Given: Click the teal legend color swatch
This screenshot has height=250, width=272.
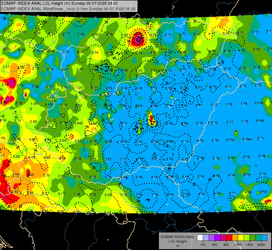Looking at the screenshot, I should [258, 238].
